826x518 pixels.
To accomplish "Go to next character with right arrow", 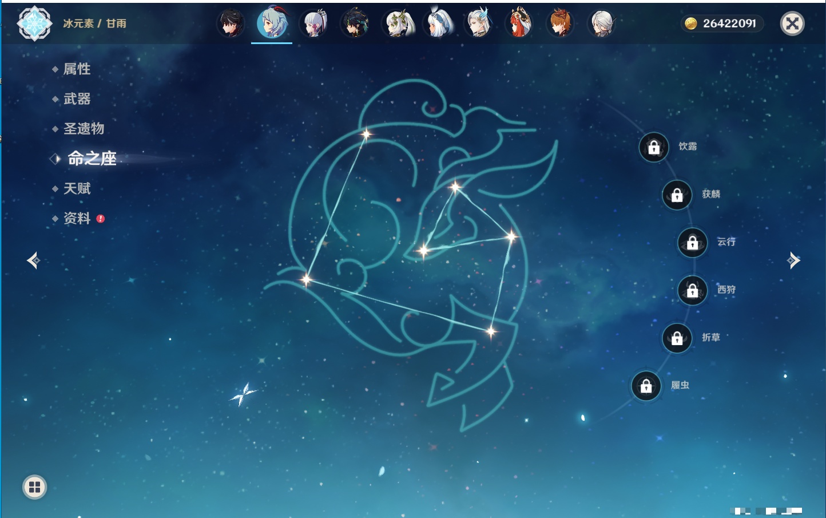I will click(793, 260).
